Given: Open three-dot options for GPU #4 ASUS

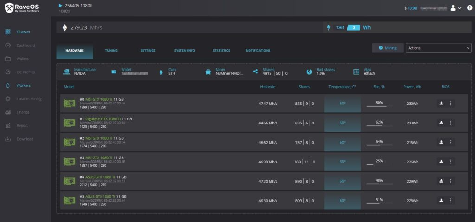Looking at the screenshot, I should pyautogui.click(x=450, y=181).
